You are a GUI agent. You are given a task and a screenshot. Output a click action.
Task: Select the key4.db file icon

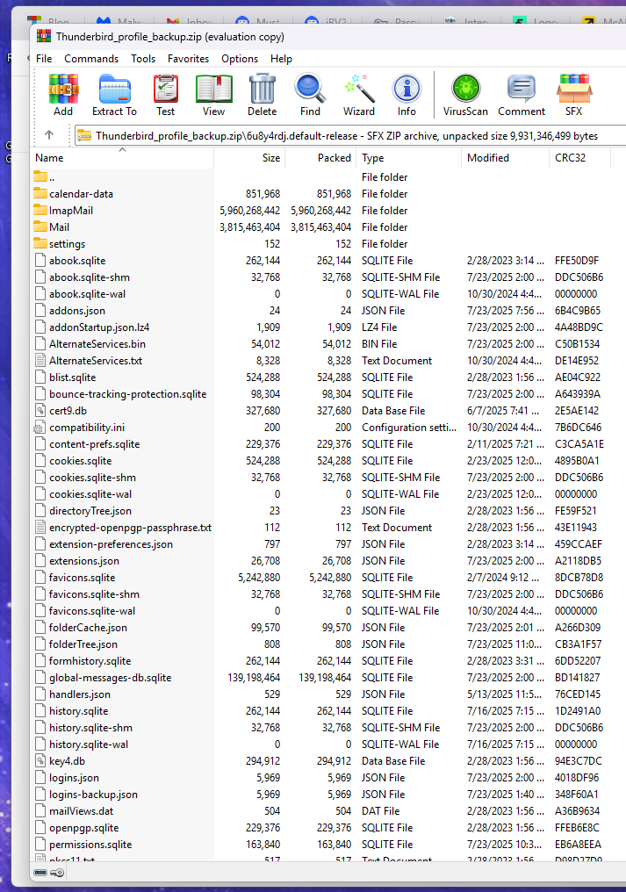[40, 761]
